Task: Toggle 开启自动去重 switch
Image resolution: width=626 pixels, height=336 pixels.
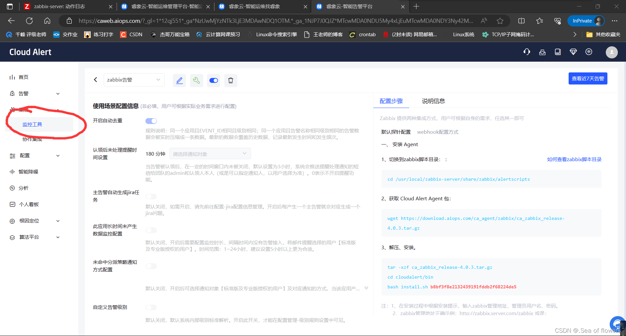Action: (x=151, y=121)
